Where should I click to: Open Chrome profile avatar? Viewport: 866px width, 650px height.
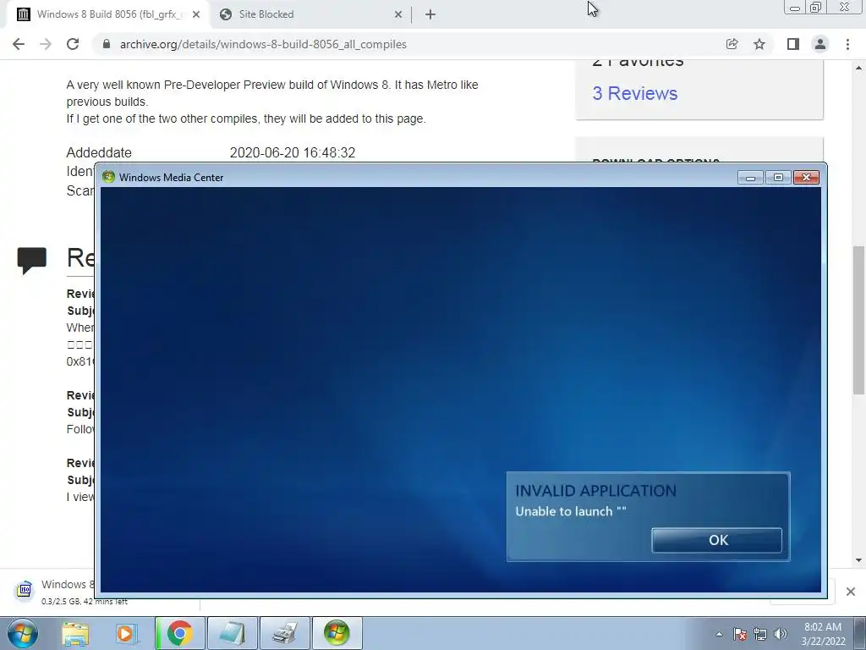[820, 44]
